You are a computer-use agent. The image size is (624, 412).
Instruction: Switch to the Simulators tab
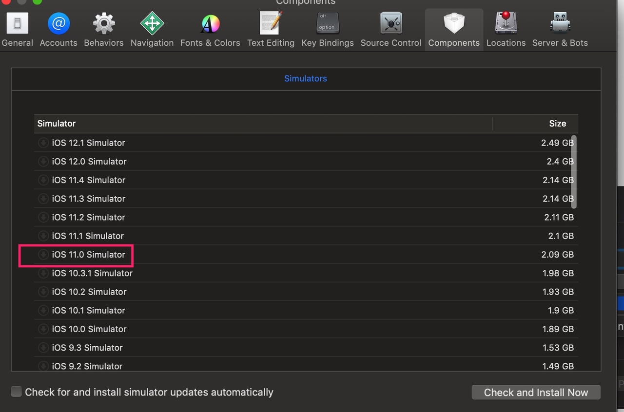(306, 78)
